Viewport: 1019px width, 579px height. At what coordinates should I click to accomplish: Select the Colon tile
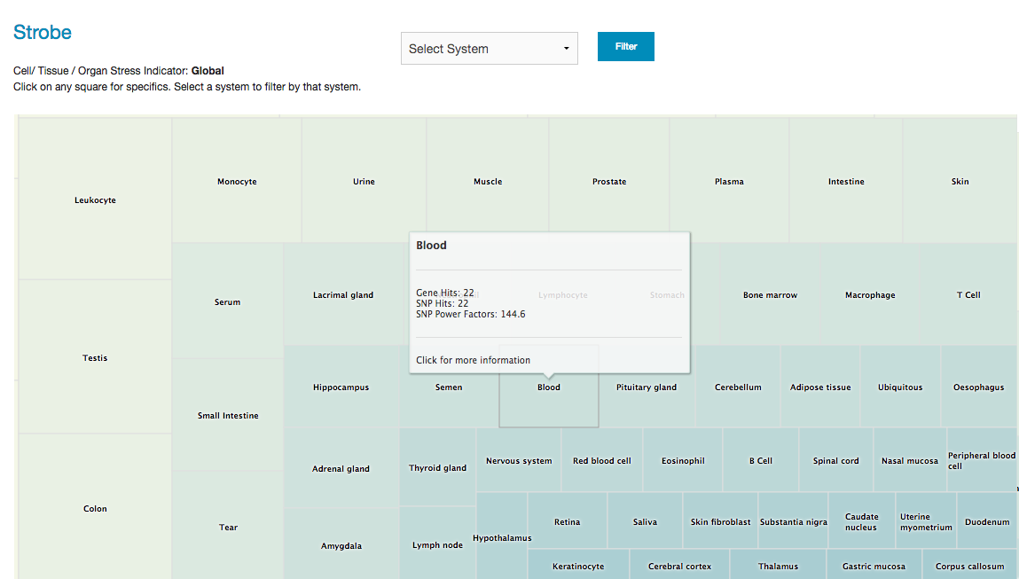click(95, 509)
